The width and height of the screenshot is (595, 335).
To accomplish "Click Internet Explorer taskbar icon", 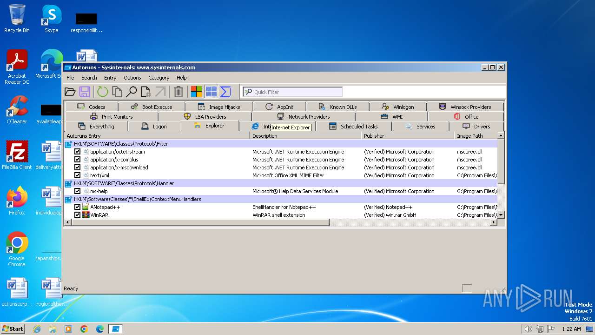I will (37, 329).
